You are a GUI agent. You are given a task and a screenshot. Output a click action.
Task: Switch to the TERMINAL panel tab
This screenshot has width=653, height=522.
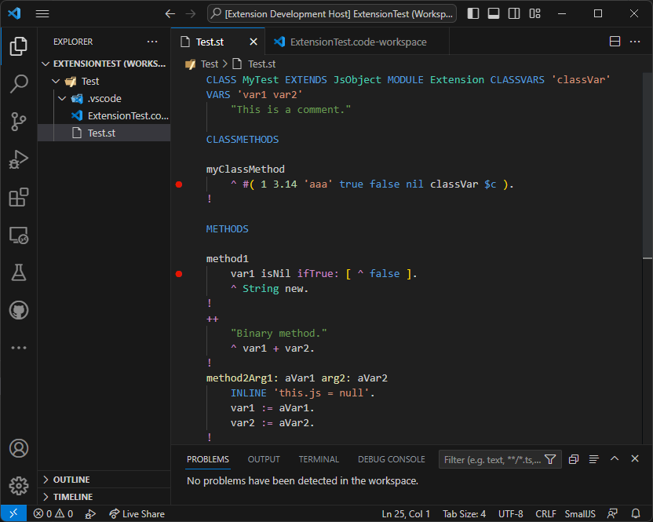click(319, 459)
